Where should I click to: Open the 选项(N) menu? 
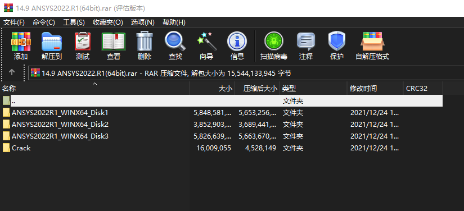[x=143, y=22]
